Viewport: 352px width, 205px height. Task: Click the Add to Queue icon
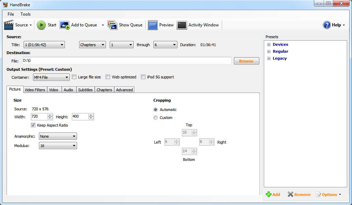pyautogui.click(x=65, y=25)
